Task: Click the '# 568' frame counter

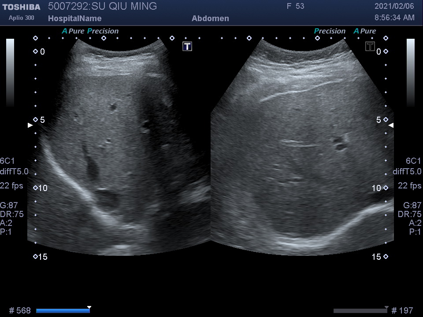Action: tap(20, 310)
